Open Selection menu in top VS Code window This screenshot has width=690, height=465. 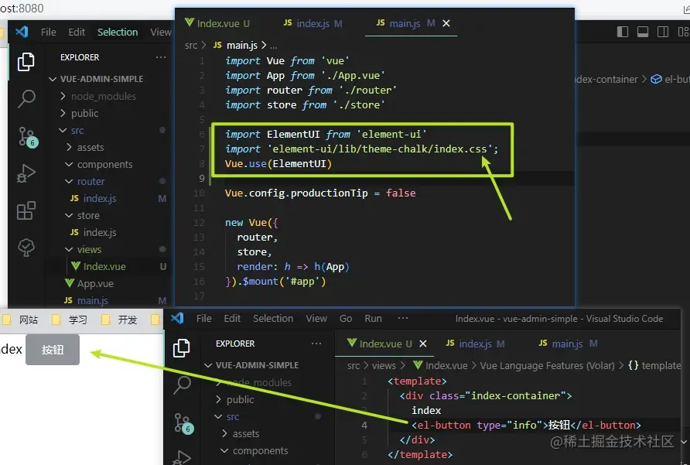pos(118,32)
